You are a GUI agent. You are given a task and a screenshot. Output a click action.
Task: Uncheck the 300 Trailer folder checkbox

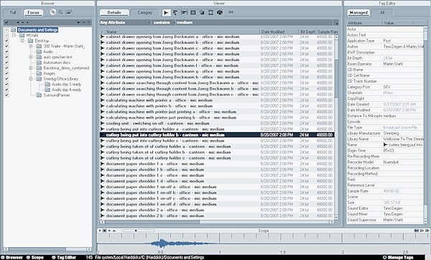6,46
